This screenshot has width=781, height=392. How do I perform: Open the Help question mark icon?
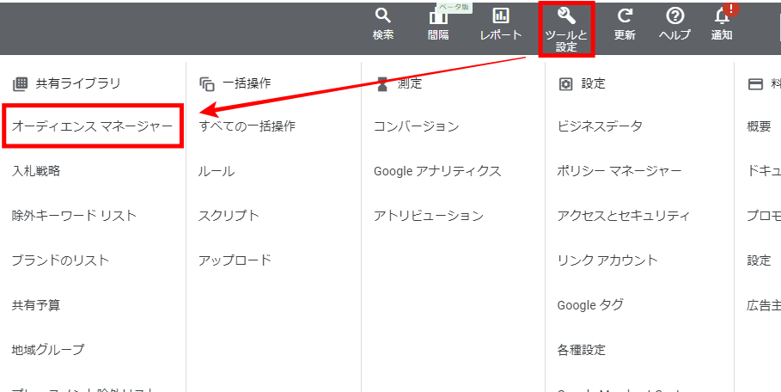tap(674, 16)
